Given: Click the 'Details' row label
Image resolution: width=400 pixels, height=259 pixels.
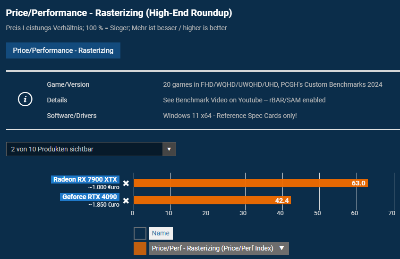Looking at the screenshot, I should click(x=57, y=100).
